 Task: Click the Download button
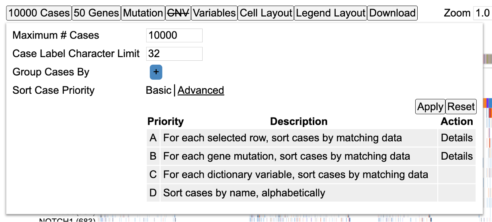(x=392, y=13)
